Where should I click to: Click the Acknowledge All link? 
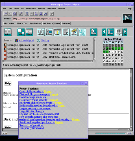(x=27, y=40)
